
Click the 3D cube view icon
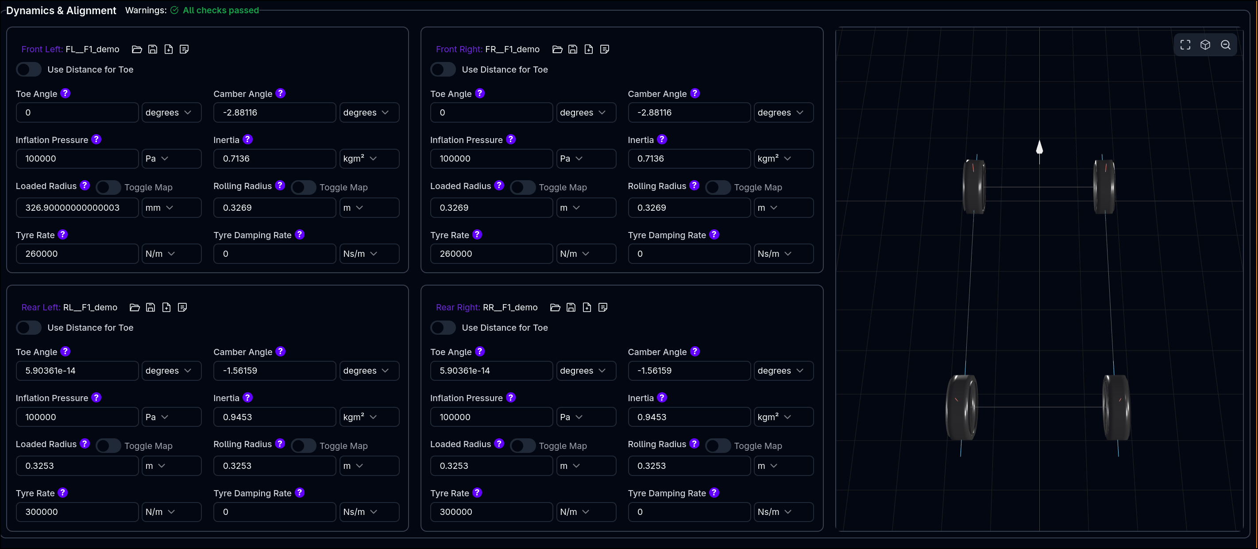[1205, 45]
